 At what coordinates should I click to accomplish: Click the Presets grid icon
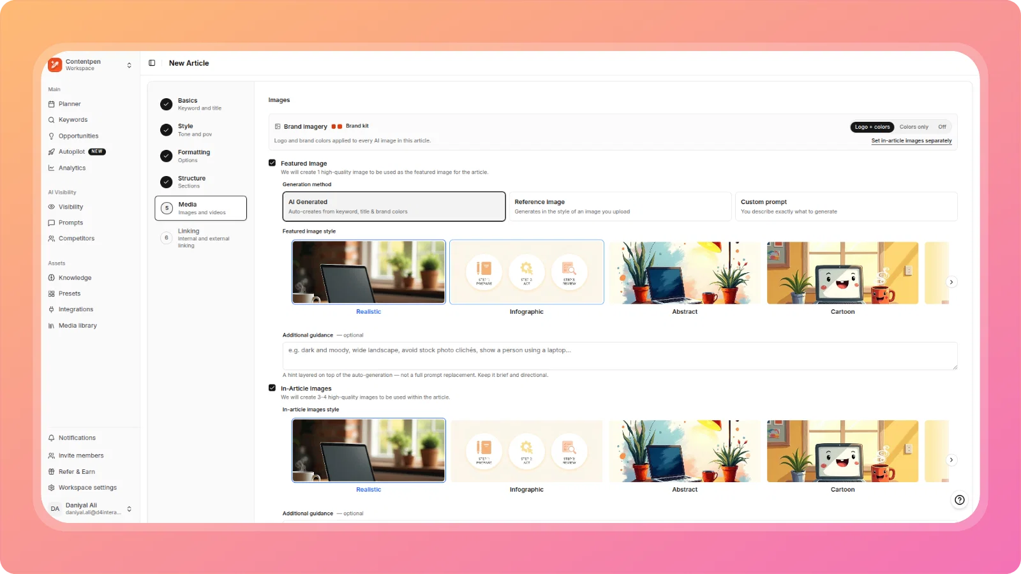pos(52,293)
